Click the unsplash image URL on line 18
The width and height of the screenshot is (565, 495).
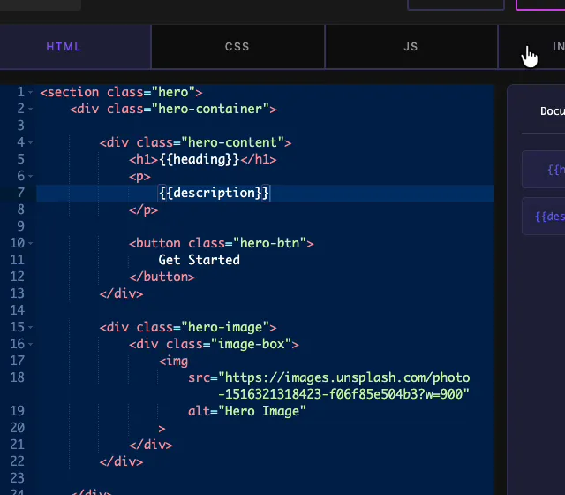344,385
